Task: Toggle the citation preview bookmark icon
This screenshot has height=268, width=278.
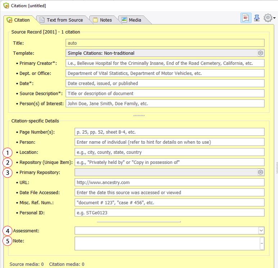Action: coord(246,18)
